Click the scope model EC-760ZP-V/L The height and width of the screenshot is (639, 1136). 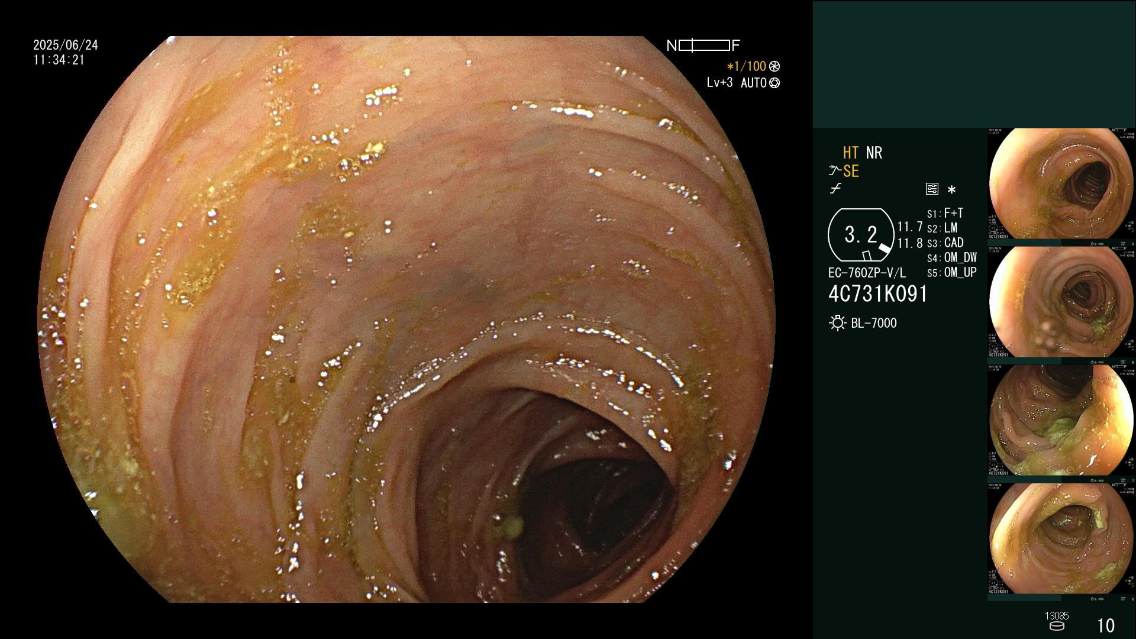[x=867, y=273]
